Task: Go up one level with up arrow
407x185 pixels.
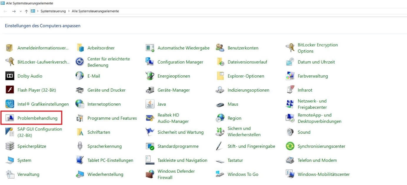Action: 26,11
